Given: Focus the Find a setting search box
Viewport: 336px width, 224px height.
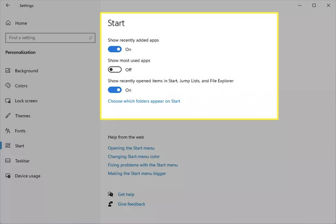Looking at the screenshot, I should [50, 38].
